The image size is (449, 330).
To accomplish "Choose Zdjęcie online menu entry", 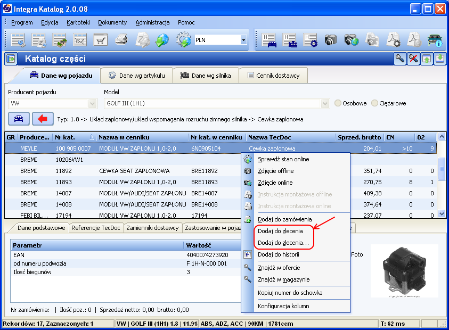I will 296,183.
